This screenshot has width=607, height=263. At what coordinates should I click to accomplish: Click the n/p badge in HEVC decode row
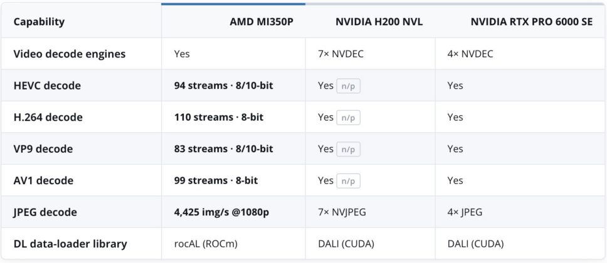click(x=349, y=86)
